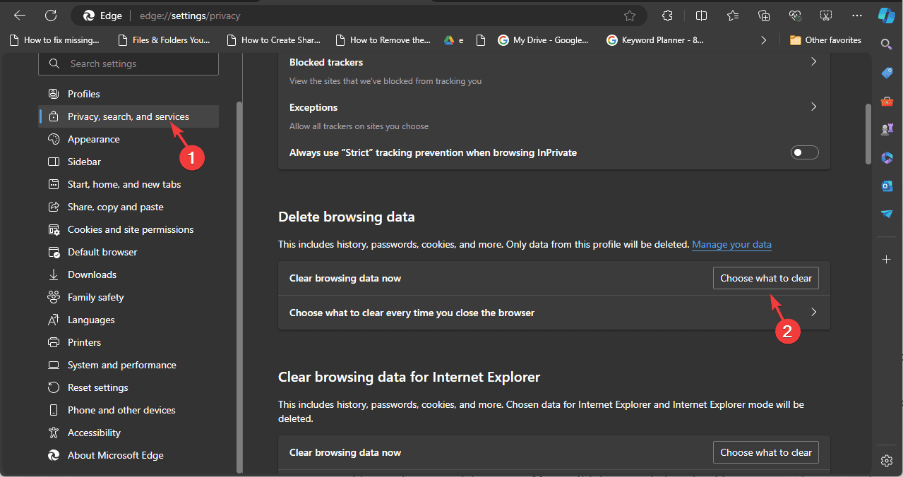
Task: Open System and performance settings
Action: [128, 365]
